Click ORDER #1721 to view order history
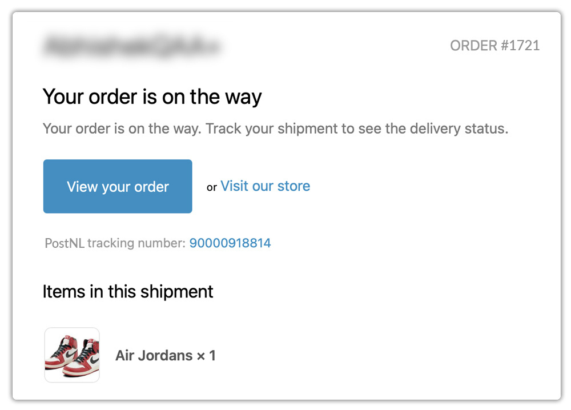The image size is (571, 410). click(494, 46)
